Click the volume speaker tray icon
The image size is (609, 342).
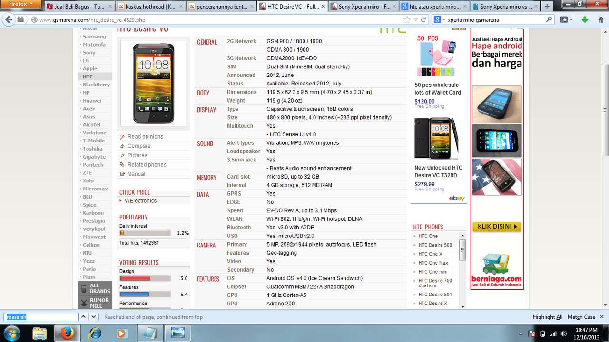click(565, 333)
